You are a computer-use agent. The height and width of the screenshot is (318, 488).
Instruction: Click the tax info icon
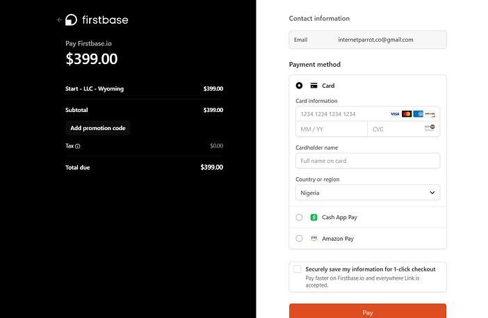click(x=77, y=146)
